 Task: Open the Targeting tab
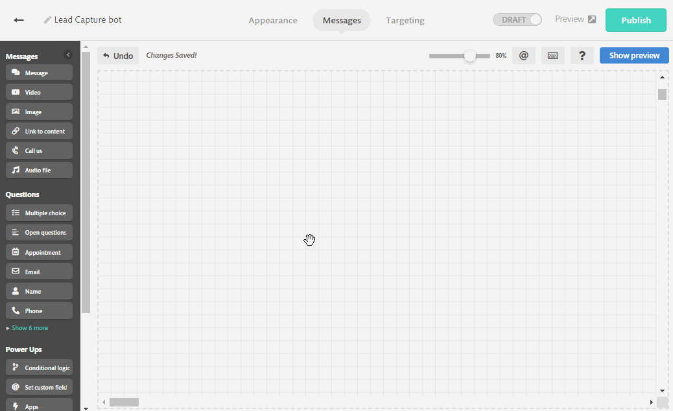[x=405, y=20]
